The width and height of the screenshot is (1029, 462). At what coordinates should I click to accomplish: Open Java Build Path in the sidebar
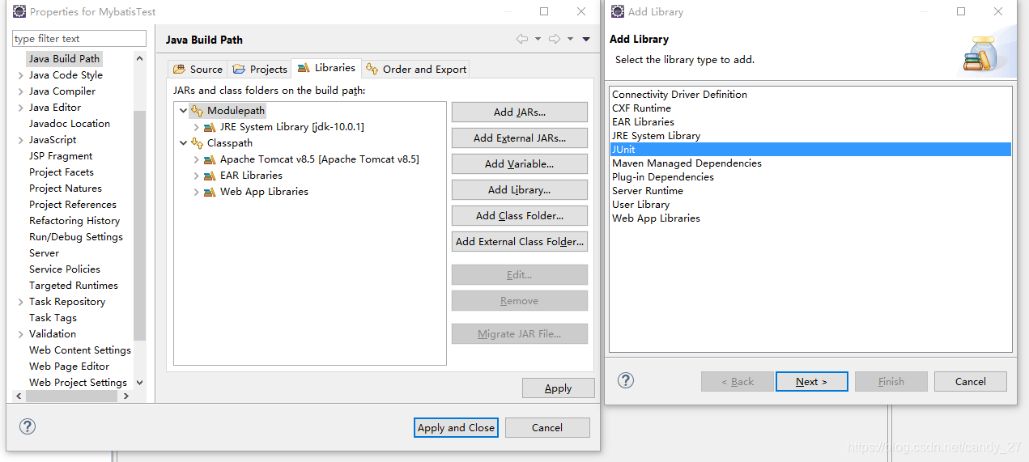(64, 59)
